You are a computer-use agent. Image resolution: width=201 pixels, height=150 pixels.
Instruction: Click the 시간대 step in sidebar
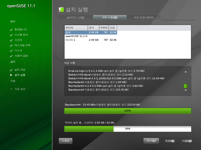[18, 40]
